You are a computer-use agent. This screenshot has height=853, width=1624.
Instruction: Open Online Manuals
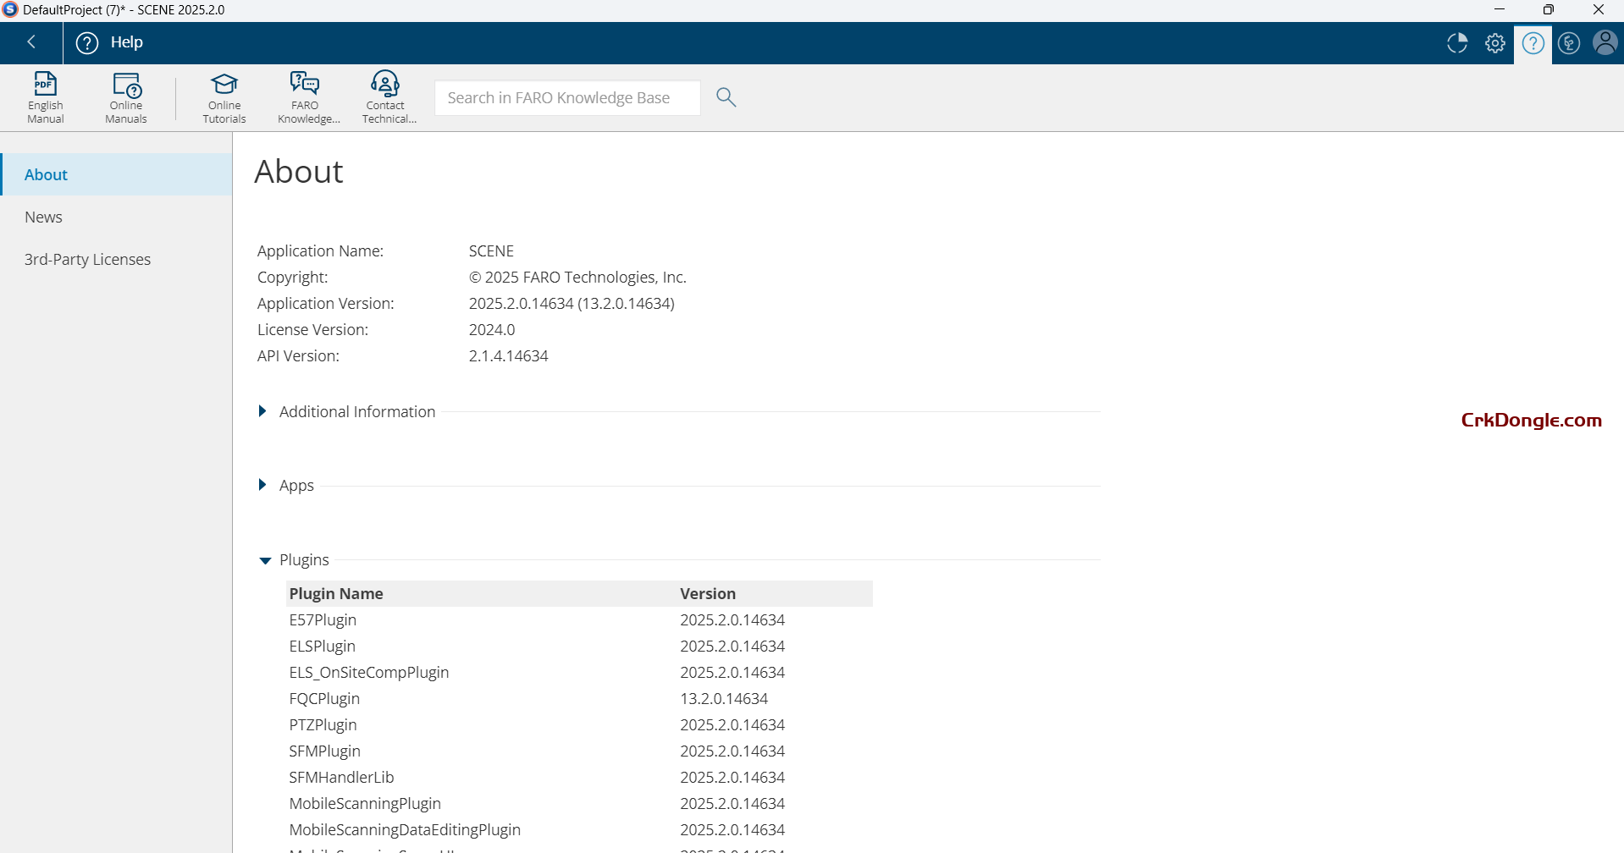click(x=126, y=96)
